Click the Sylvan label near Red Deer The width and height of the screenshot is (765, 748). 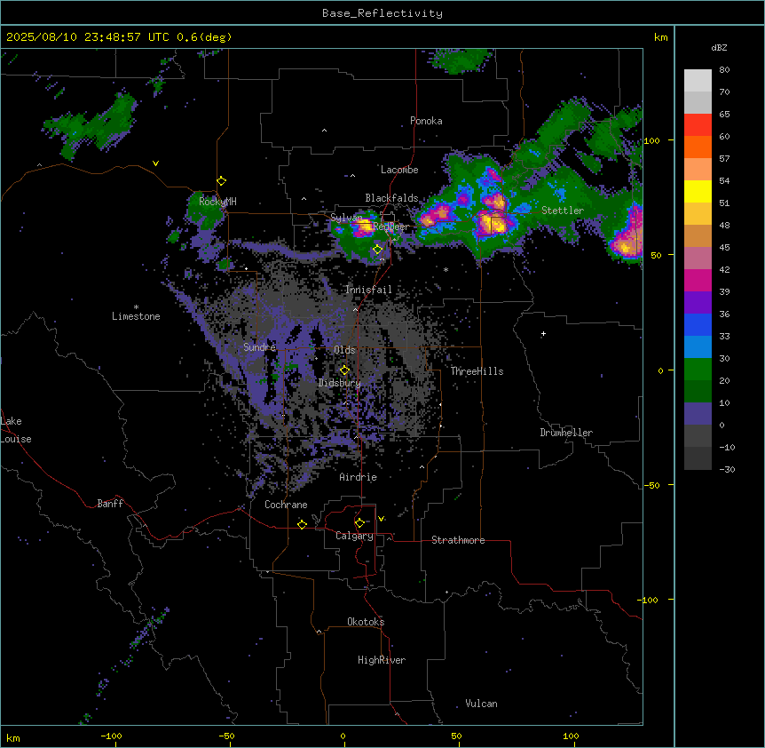tap(346, 218)
